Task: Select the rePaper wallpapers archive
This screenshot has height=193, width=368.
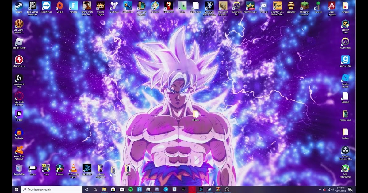Action: pyautogui.click(x=101, y=171)
